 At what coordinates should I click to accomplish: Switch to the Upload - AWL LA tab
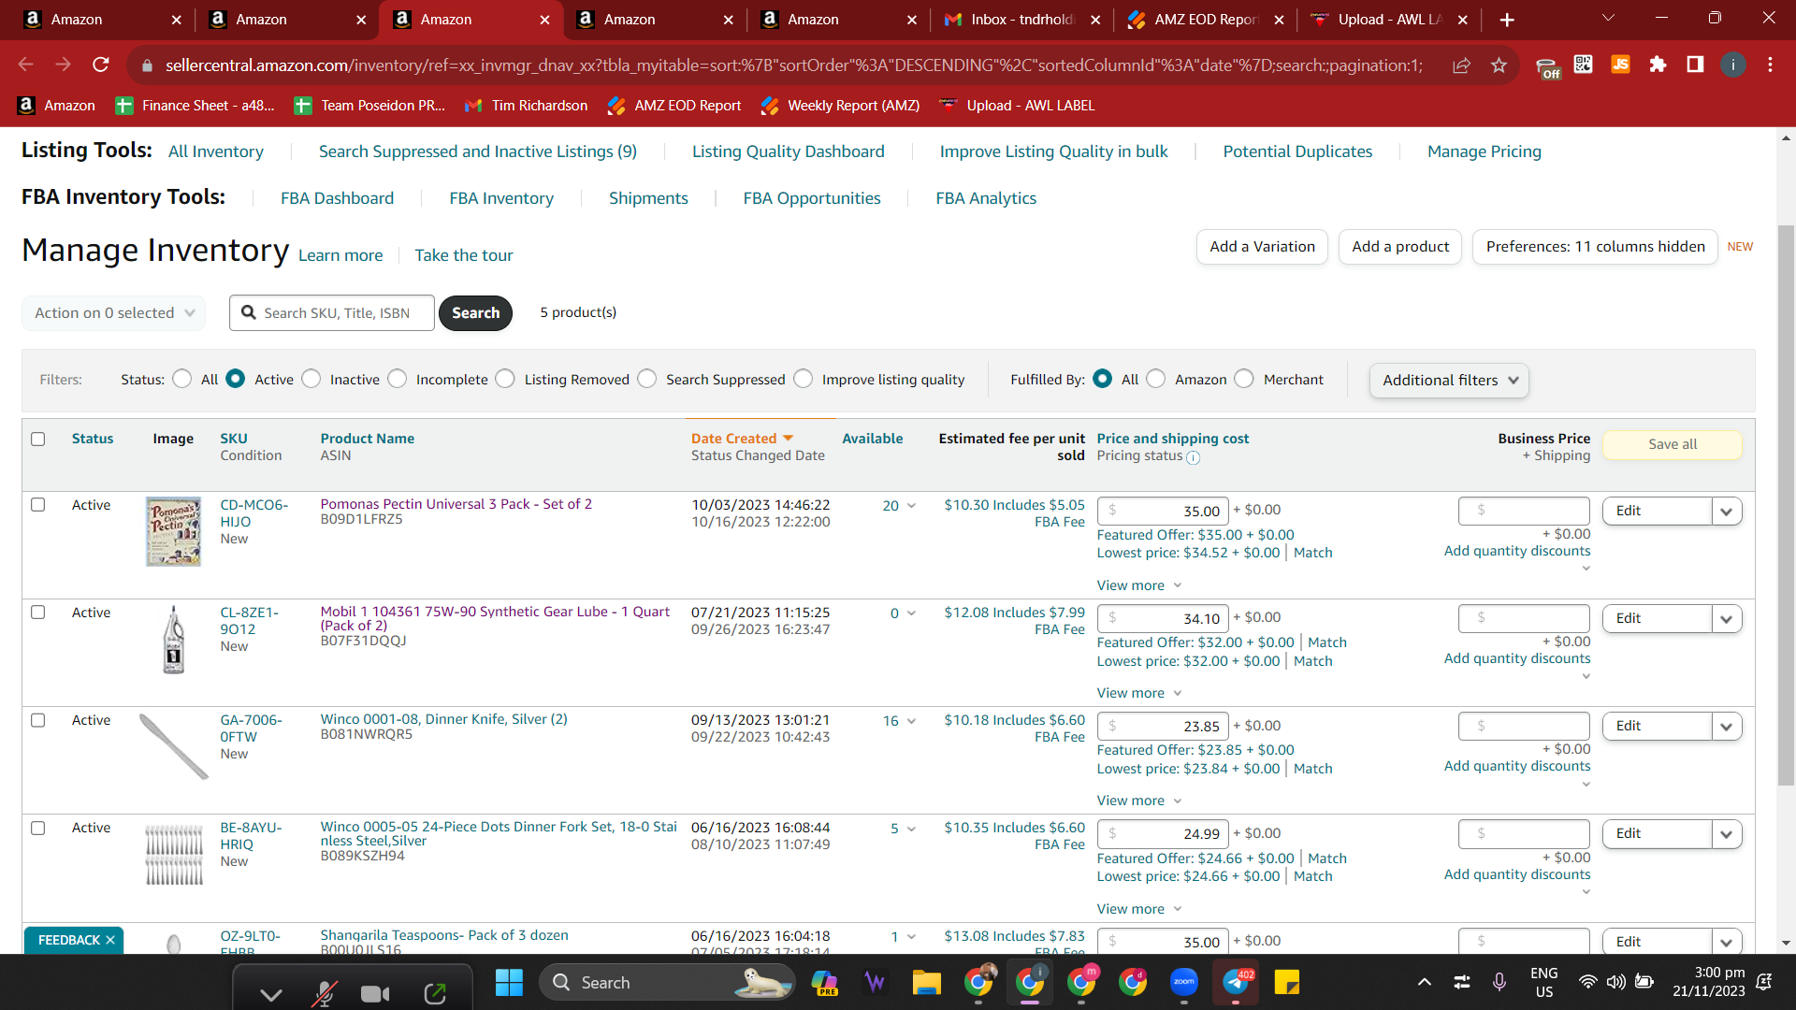point(1389,20)
